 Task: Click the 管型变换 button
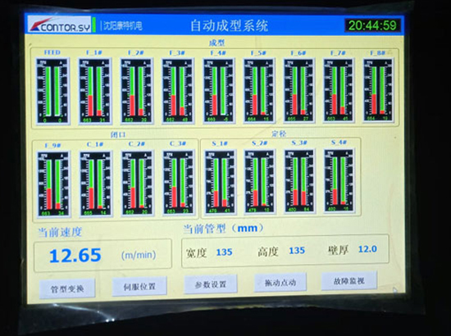point(67,288)
